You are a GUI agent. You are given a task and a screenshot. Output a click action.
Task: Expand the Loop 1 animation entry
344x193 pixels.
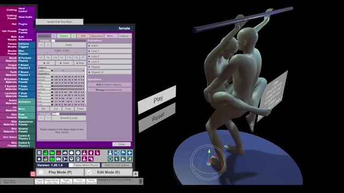[x=110, y=51]
